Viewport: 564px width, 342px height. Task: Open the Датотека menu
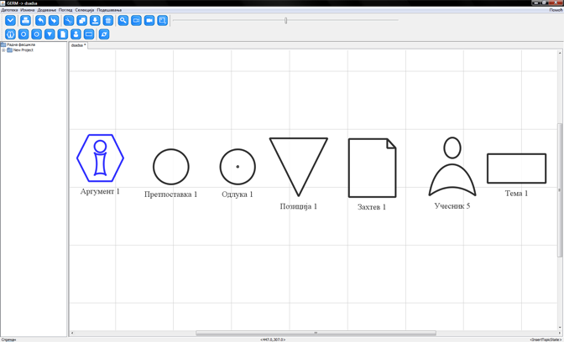point(9,10)
